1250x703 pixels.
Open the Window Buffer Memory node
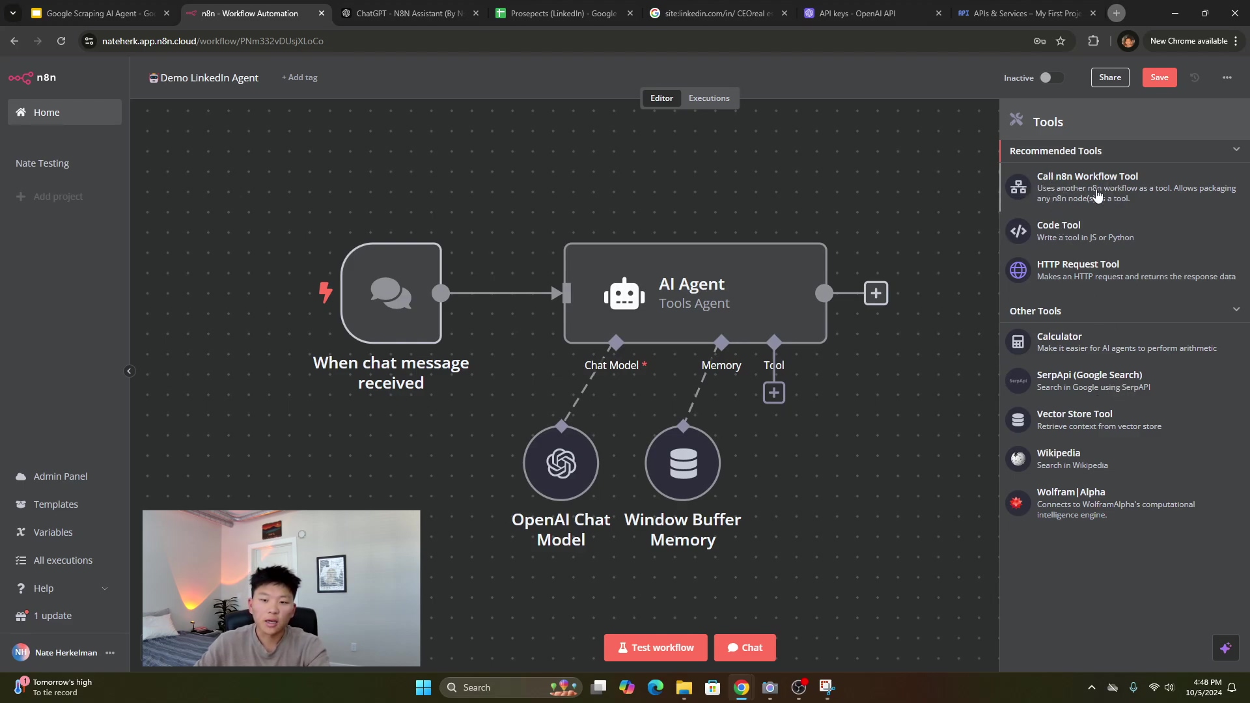[682, 463]
